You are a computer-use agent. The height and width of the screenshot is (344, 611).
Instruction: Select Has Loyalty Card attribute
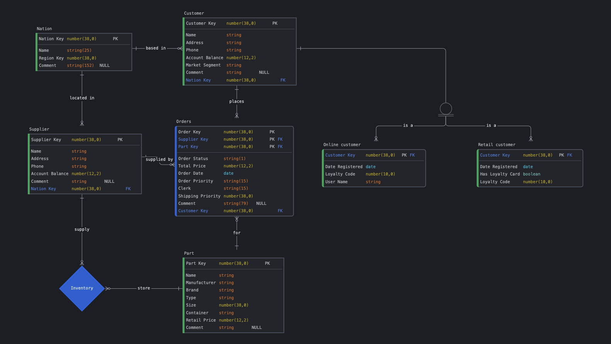click(530, 174)
